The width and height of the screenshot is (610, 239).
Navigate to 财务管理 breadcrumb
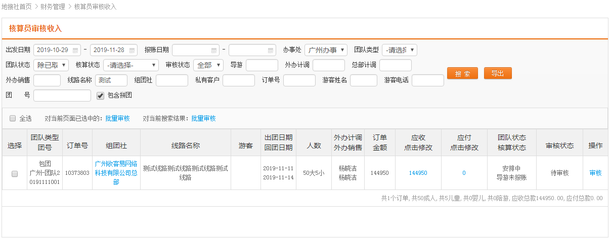coord(53,7)
